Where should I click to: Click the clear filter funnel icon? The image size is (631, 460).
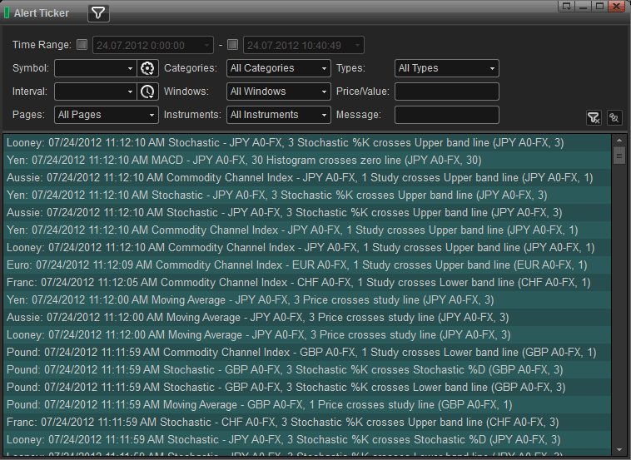(x=594, y=118)
